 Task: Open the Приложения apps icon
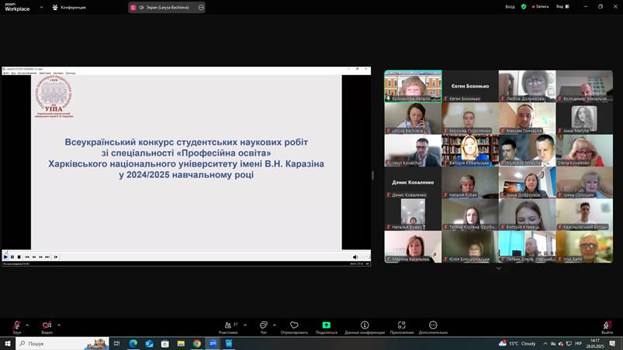(401, 327)
